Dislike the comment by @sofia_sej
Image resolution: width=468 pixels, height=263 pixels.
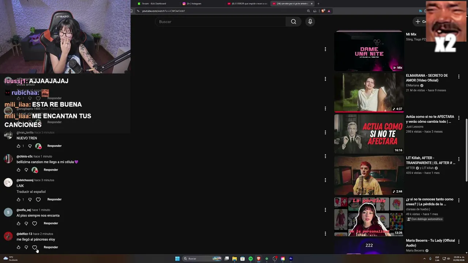click(x=26, y=223)
